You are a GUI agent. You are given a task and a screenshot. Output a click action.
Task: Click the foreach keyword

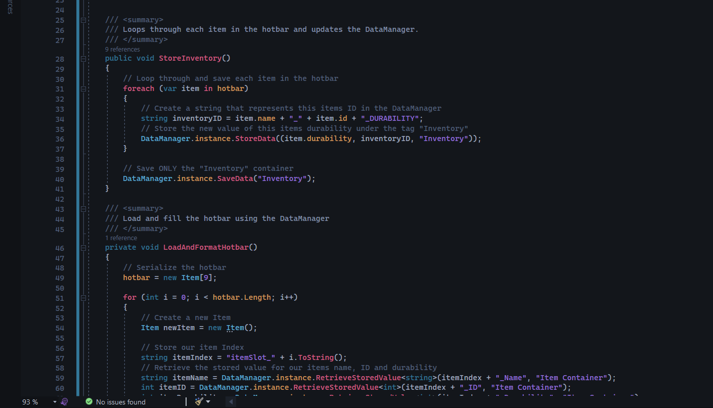pyautogui.click(x=139, y=88)
